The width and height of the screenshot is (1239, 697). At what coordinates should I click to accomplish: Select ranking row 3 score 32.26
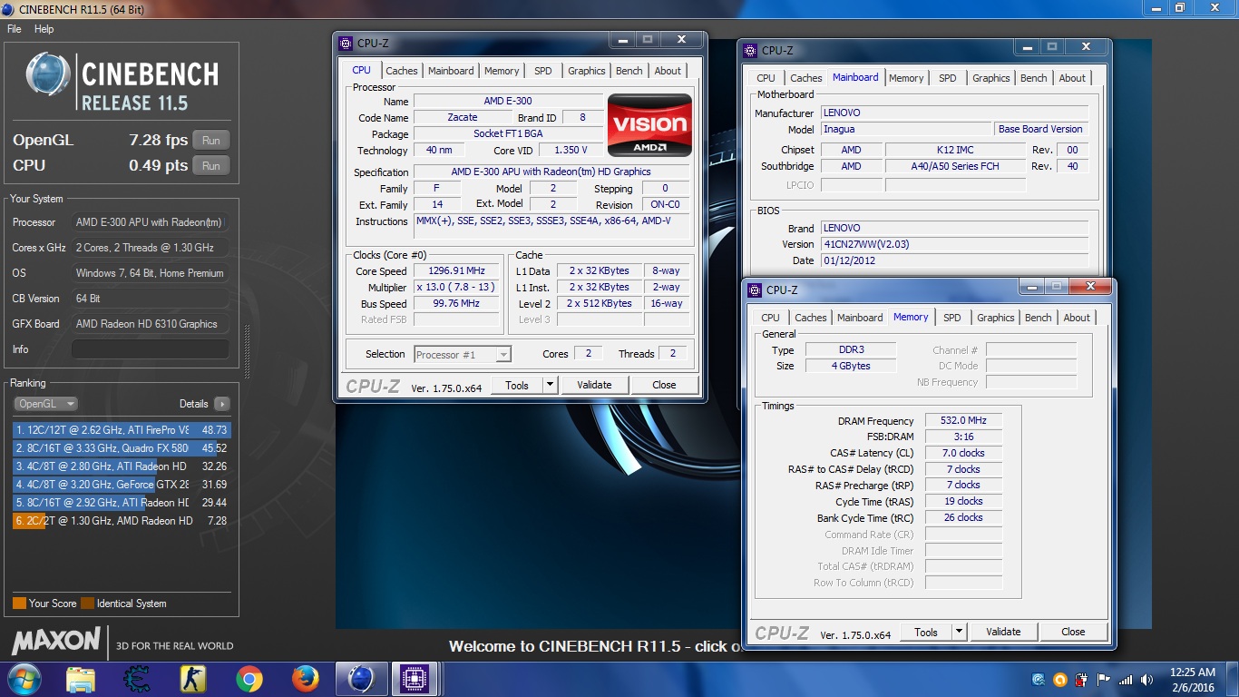tap(122, 466)
